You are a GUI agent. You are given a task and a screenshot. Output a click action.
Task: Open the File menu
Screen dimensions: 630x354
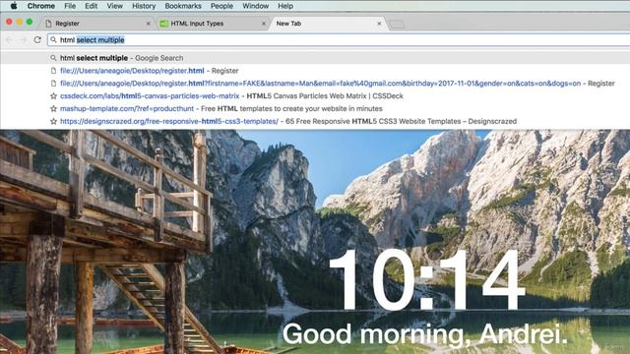(x=70, y=6)
